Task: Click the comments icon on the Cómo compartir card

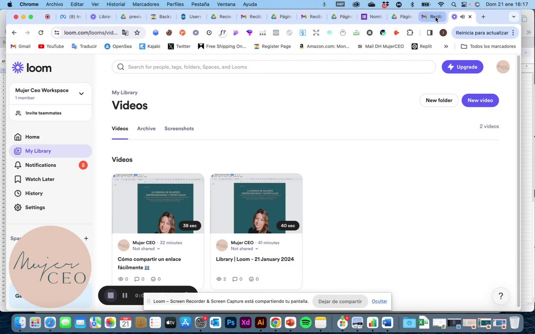Action: coord(137,279)
